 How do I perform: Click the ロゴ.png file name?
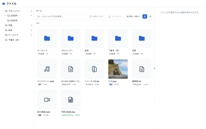click(x=112, y=81)
